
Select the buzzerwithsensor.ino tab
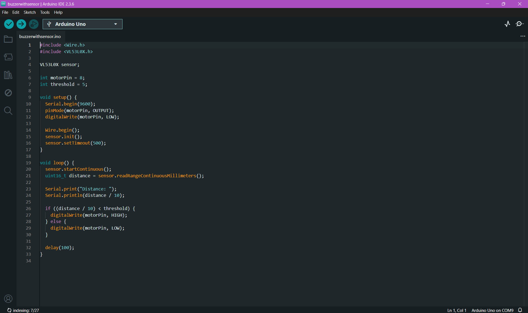coord(40,36)
